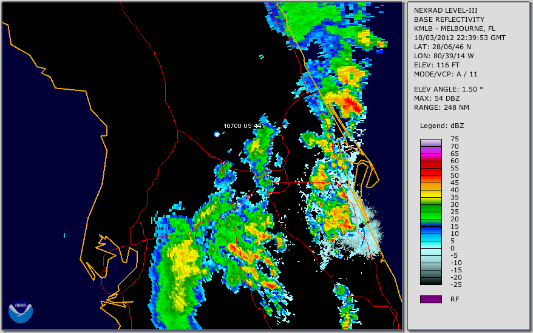Select the 'ELEV: 116 FT' text

click(x=436, y=65)
